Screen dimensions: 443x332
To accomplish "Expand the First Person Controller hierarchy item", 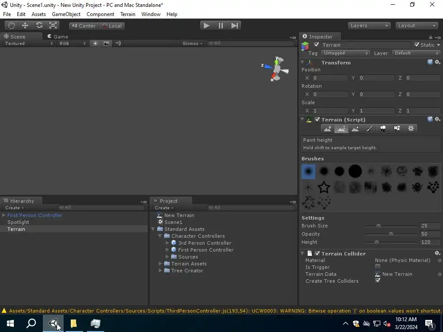I will point(3,215).
